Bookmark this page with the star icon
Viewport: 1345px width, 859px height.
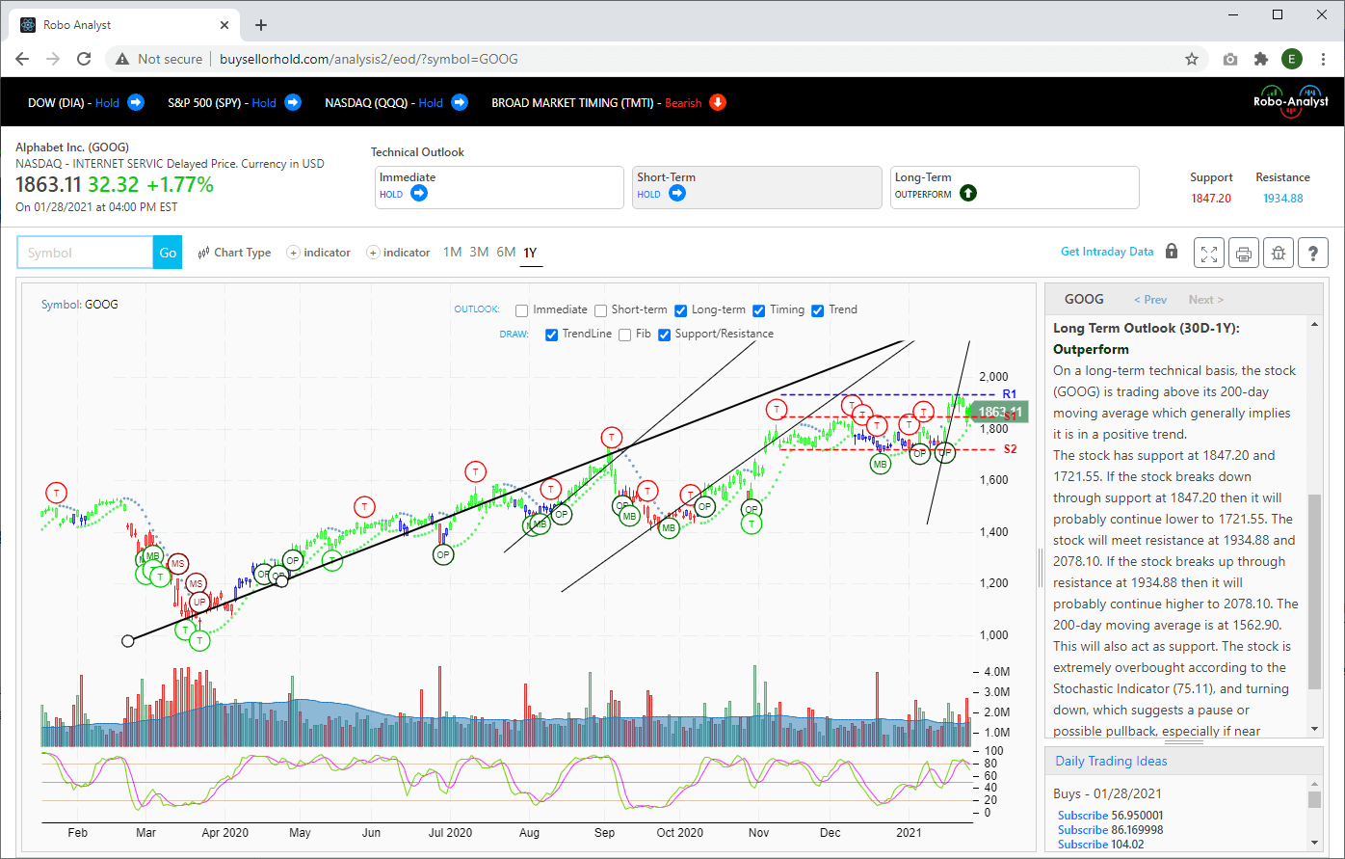(x=1192, y=59)
